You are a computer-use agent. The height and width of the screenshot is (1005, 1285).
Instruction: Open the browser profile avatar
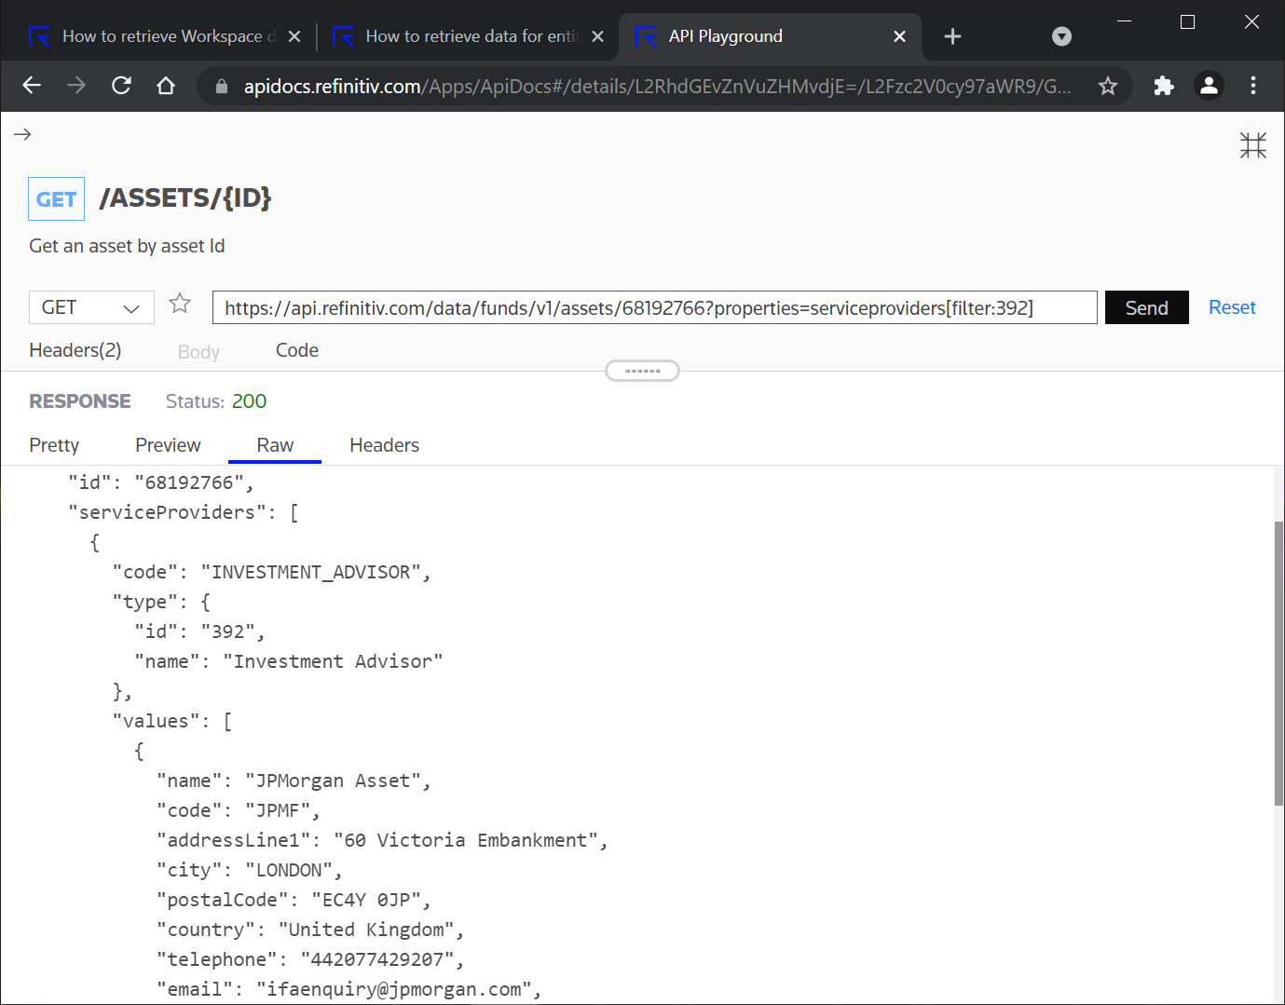click(x=1209, y=86)
